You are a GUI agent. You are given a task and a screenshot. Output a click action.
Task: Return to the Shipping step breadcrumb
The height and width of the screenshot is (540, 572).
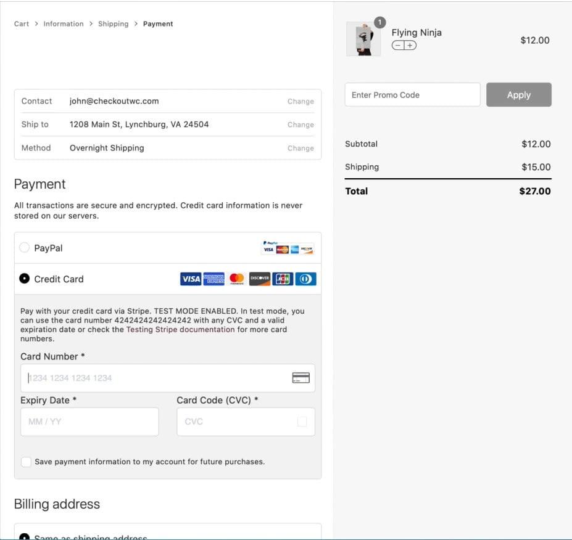(x=113, y=23)
